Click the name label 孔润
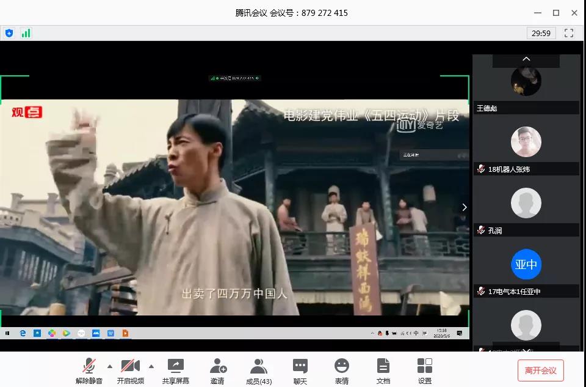The height and width of the screenshot is (387, 586). 495,230
